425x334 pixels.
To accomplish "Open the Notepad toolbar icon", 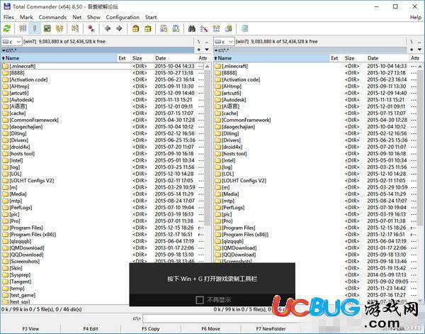I will (x=245, y=28).
